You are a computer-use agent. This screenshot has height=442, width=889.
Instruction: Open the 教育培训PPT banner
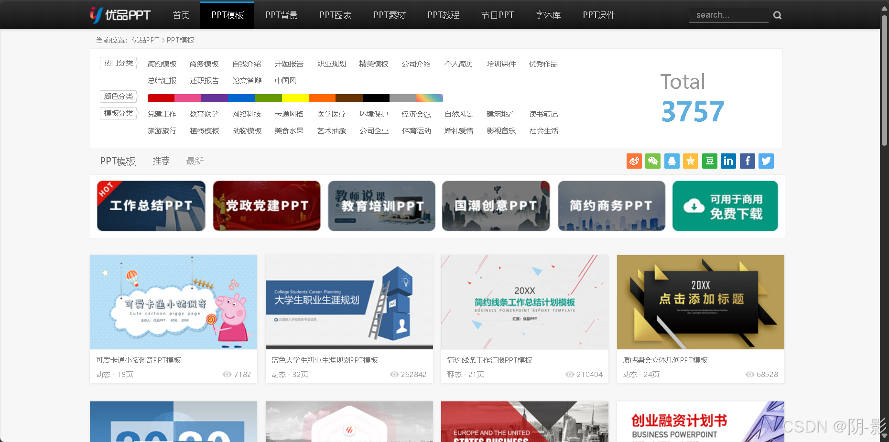pyautogui.click(x=381, y=206)
